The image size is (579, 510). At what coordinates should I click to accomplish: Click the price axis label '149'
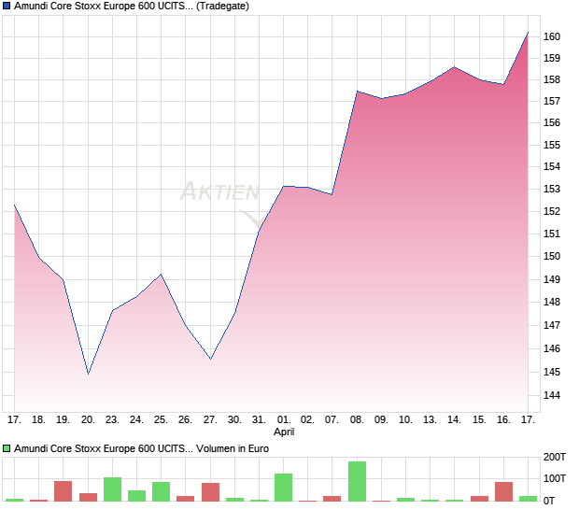(x=552, y=279)
